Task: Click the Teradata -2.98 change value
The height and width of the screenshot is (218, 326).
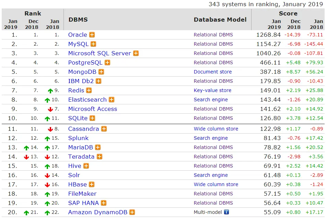Action: (294, 157)
